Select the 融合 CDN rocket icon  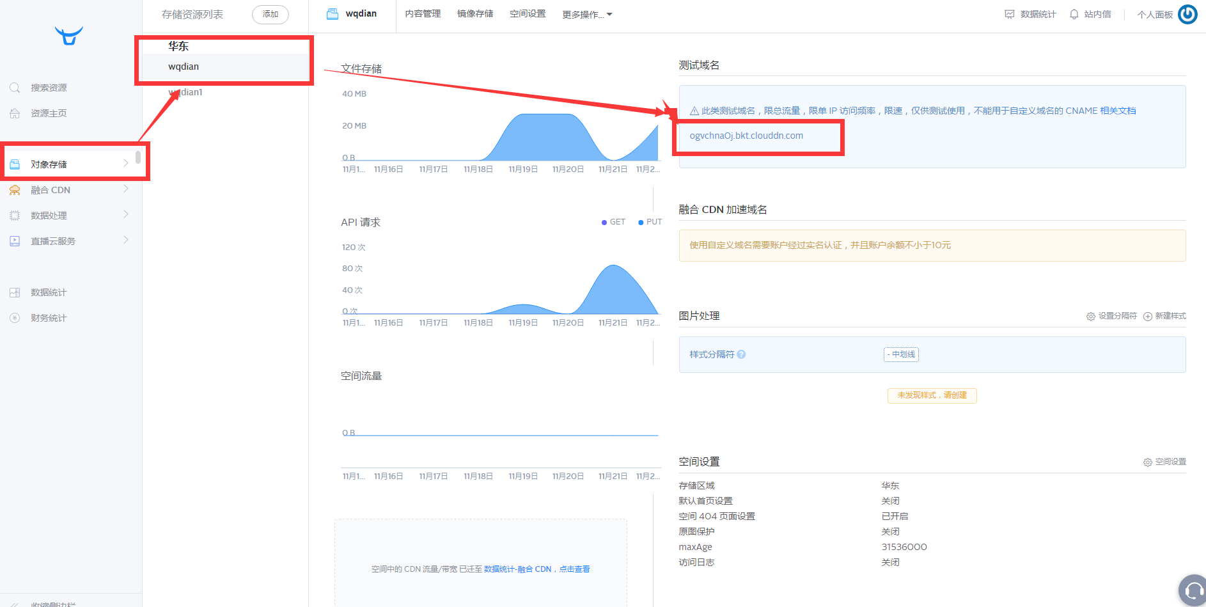[15, 189]
